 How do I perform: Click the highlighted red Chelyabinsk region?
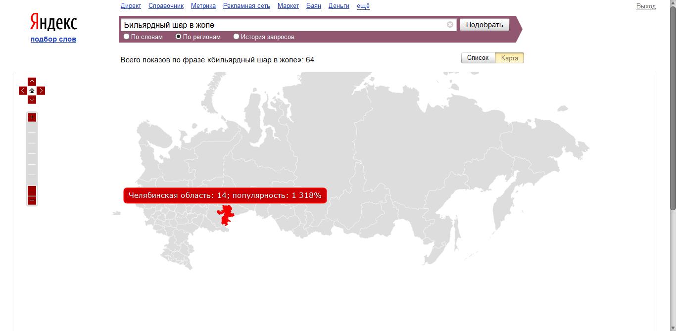point(227,215)
